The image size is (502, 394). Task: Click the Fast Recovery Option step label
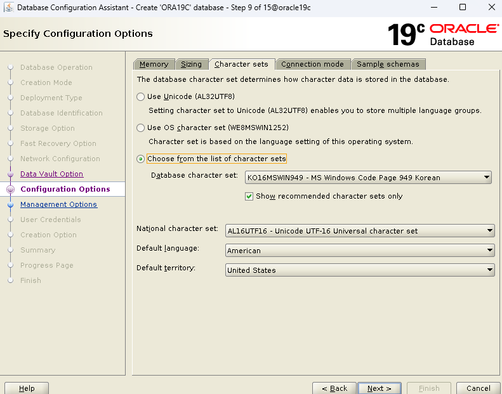(58, 143)
